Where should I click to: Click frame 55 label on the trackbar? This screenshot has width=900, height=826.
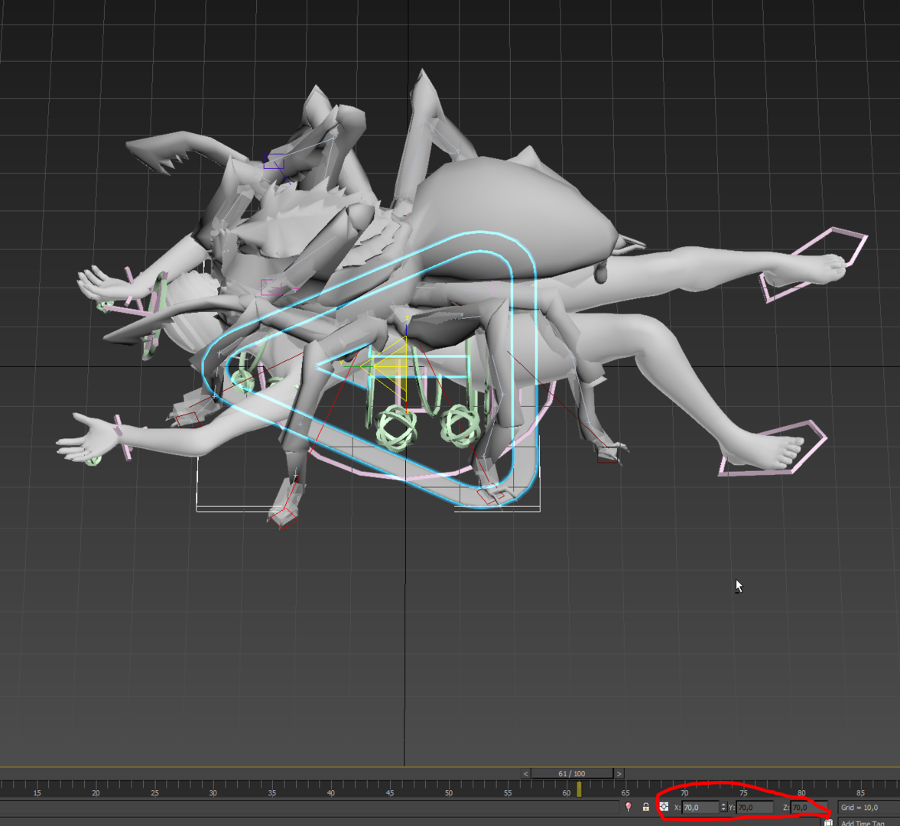[508, 792]
